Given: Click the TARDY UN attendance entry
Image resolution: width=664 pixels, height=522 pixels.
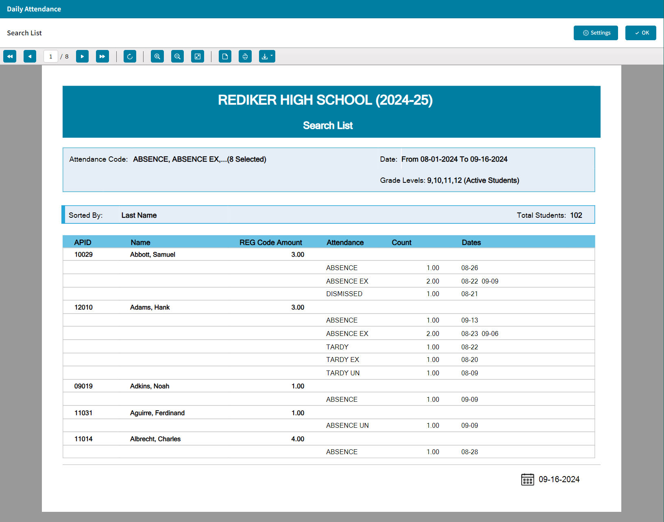Looking at the screenshot, I should [x=343, y=373].
